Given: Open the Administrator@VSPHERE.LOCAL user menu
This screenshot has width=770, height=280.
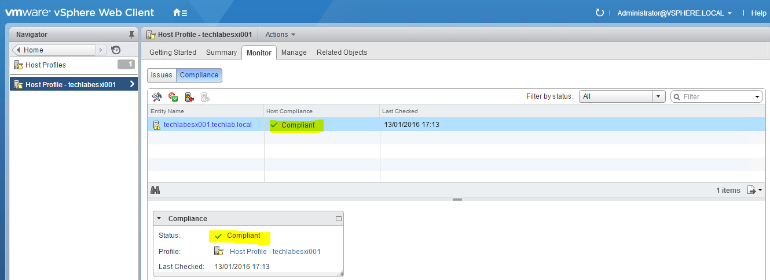Looking at the screenshot, I should (x=674, y=13).
